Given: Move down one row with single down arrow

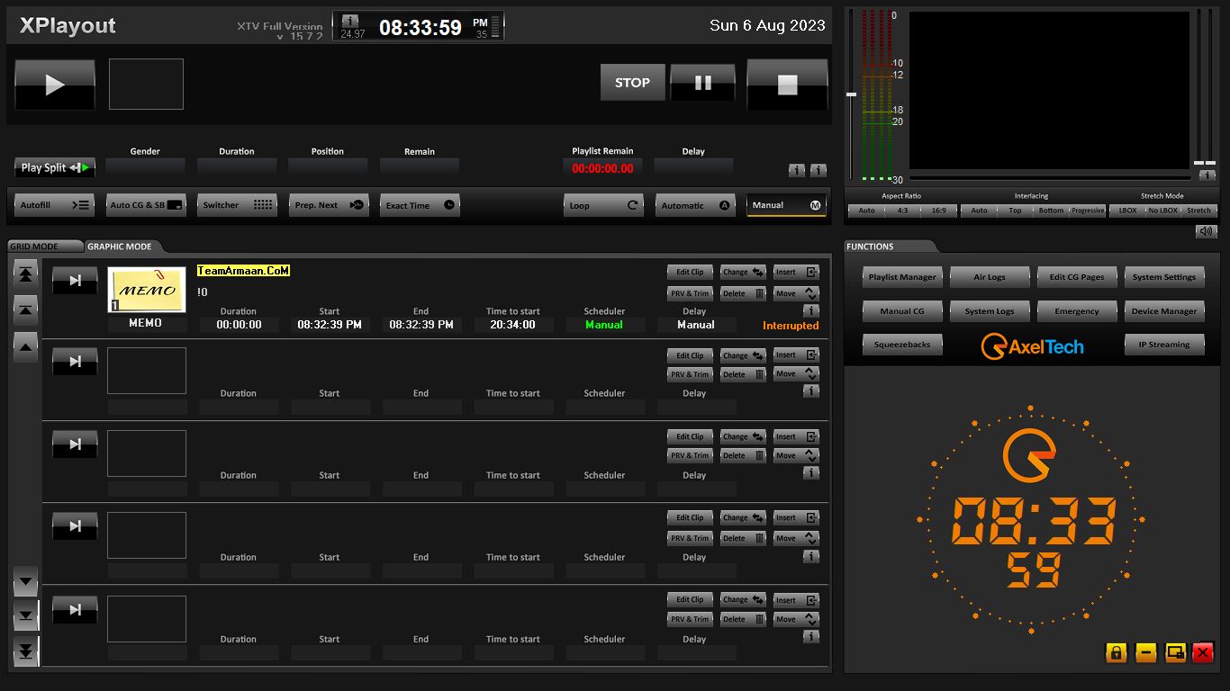Looking at the screenshot, I should tap(26, 582).
